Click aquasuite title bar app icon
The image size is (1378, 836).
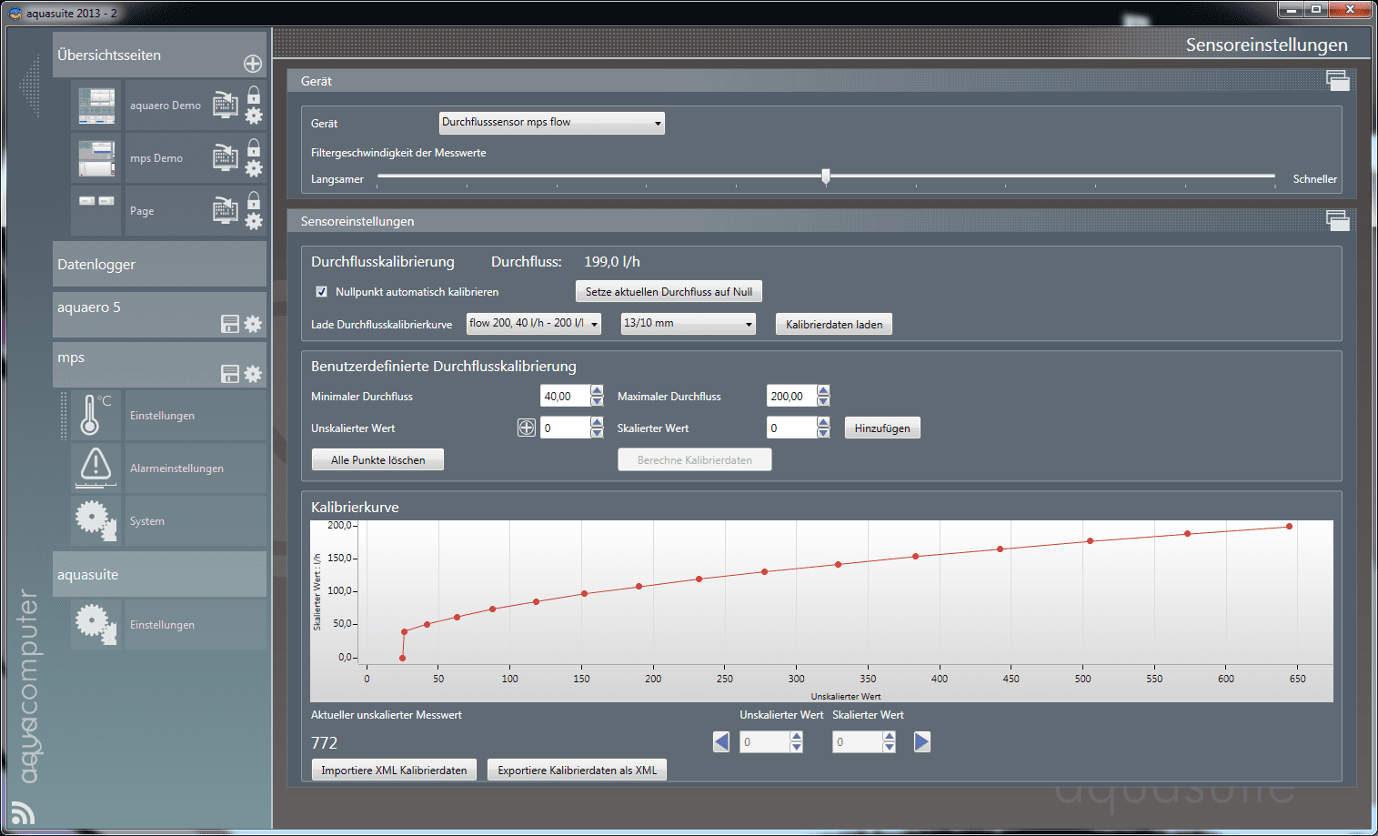tap(15, 13)
